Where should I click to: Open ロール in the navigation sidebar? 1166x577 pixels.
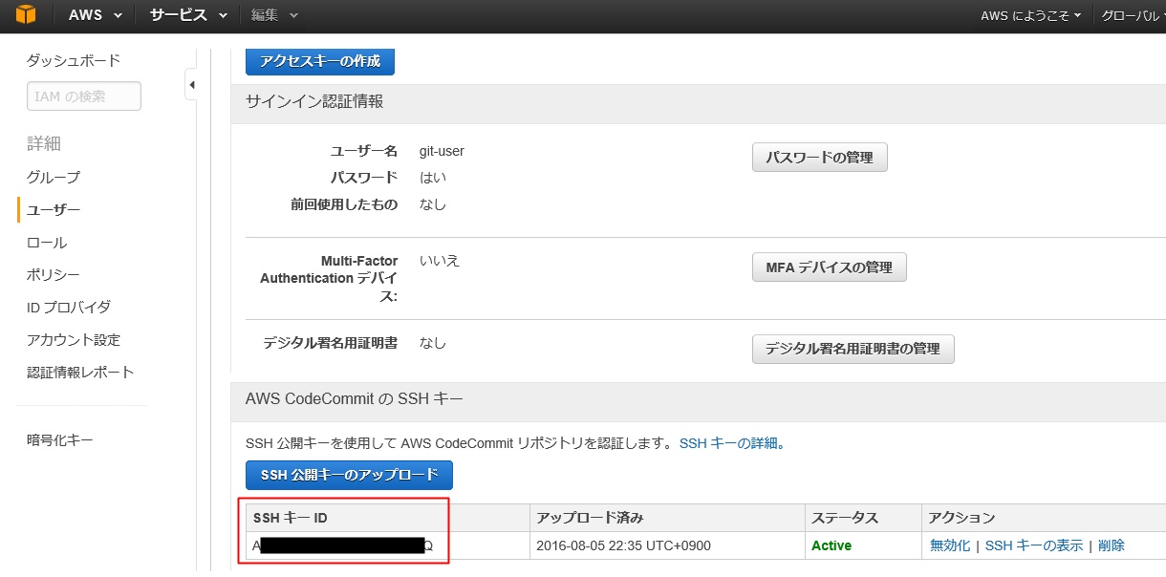click(x=47, y=243)
